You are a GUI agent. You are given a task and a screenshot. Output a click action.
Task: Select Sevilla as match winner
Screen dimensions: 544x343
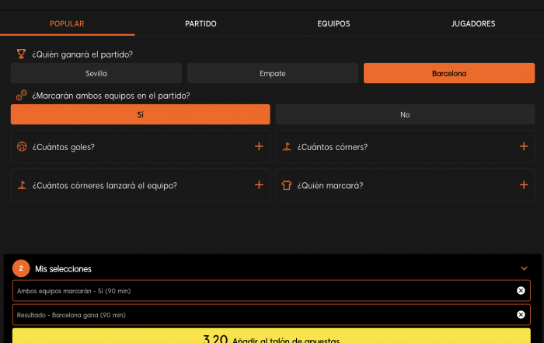(x=96, y=73)
